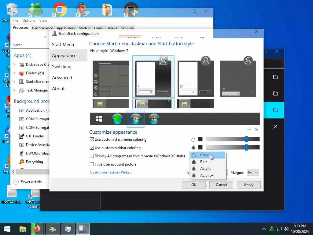Open the Start Menu settings page
The height and width of the screenshot is (235, 313).
coord(63,45)
